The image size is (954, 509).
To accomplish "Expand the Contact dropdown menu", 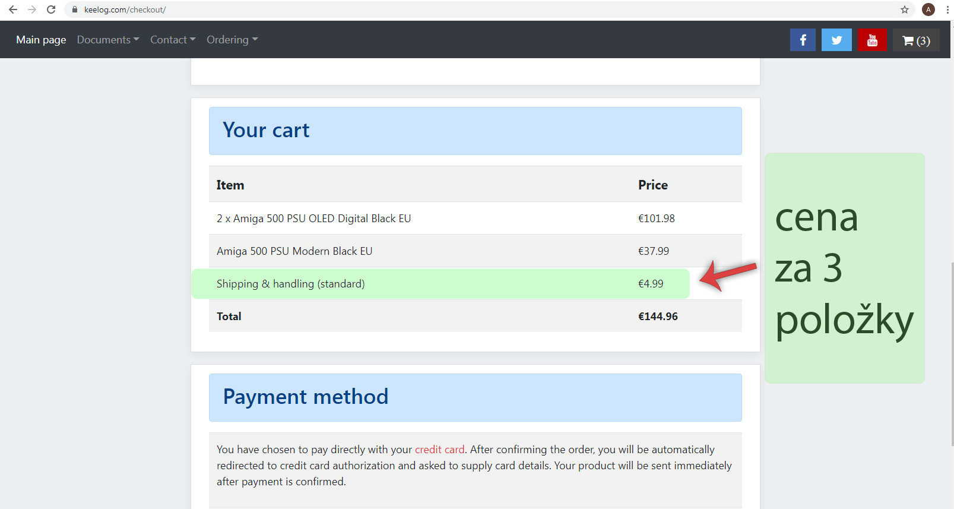I will click(x=172, y=40).
